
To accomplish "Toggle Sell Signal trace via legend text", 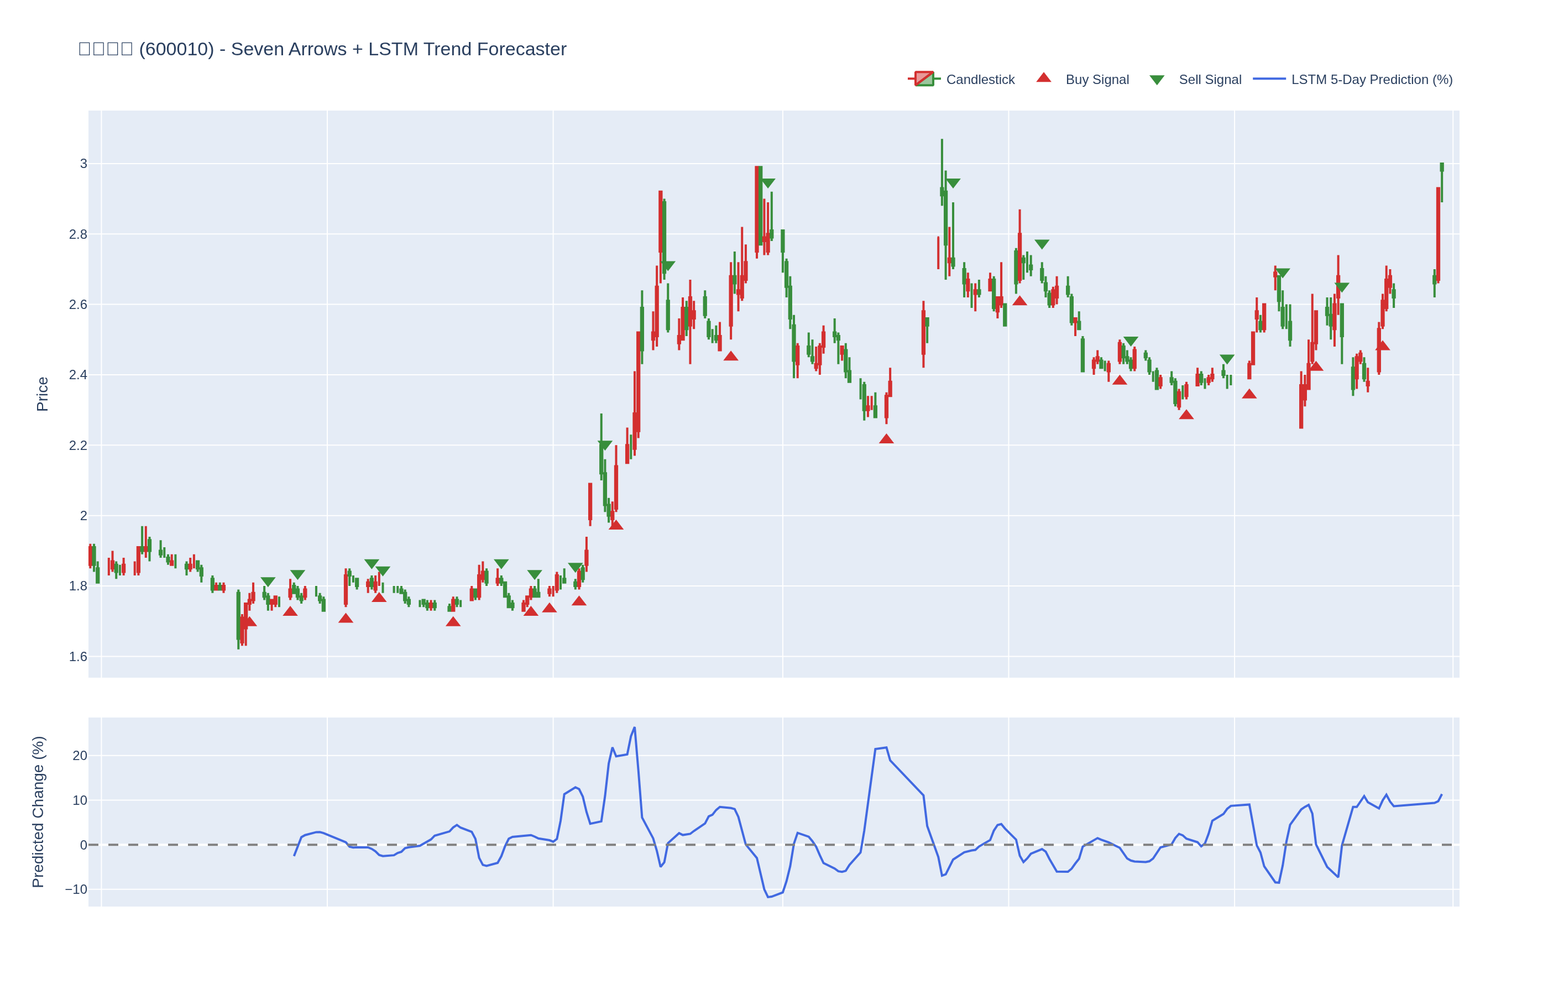I will 1210,80.
